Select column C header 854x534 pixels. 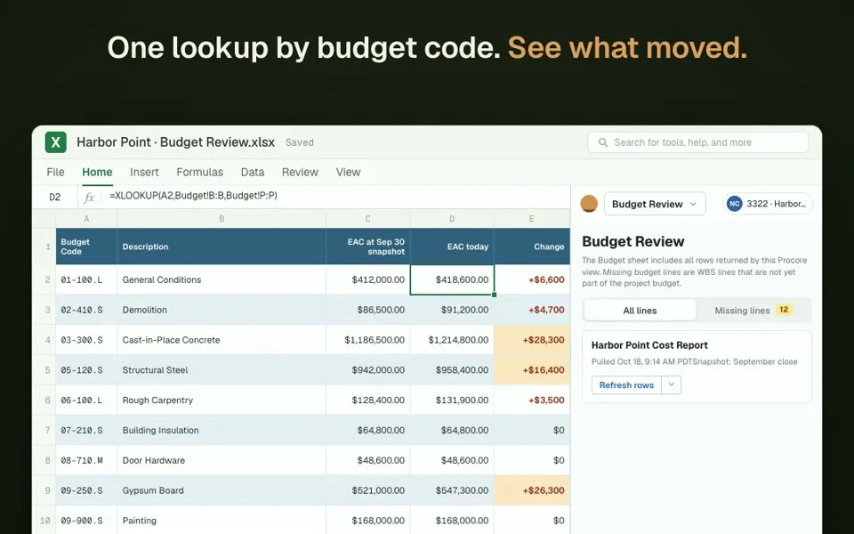pyautogui.click(x=367, y=219)
